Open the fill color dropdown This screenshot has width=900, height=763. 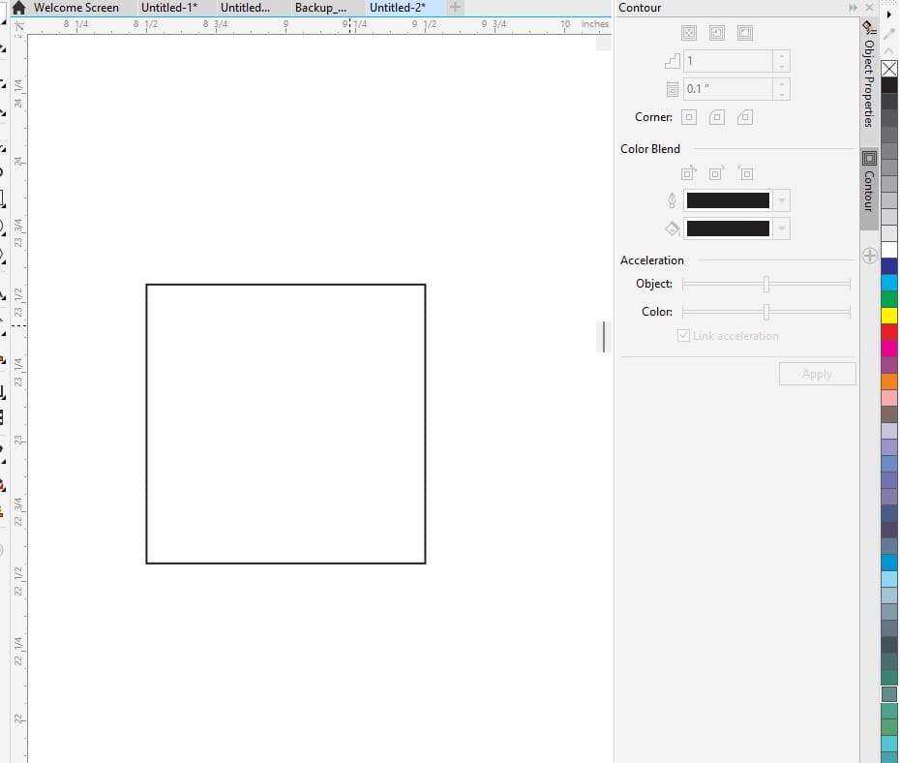tap(782, 229)
